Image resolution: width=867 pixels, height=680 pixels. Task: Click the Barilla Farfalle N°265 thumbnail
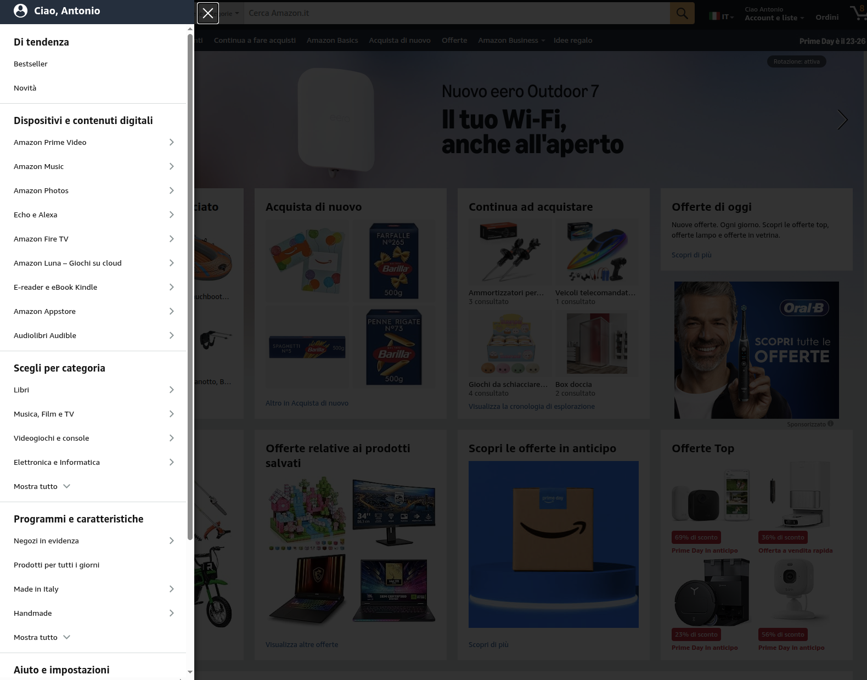click(x=394, y=261)
